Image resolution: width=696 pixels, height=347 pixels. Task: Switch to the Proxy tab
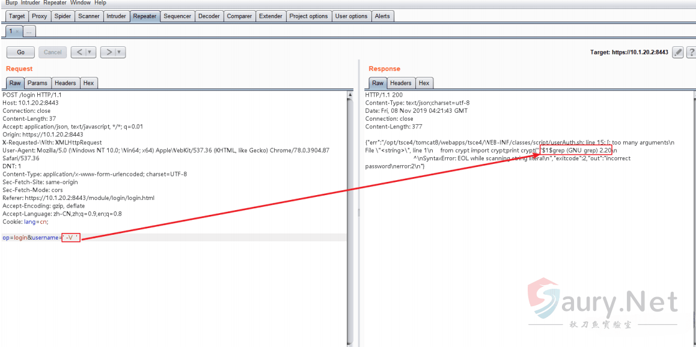[x=39, y=16]
